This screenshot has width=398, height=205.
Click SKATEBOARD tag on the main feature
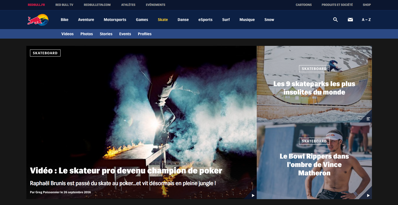(x=45, y=53)
